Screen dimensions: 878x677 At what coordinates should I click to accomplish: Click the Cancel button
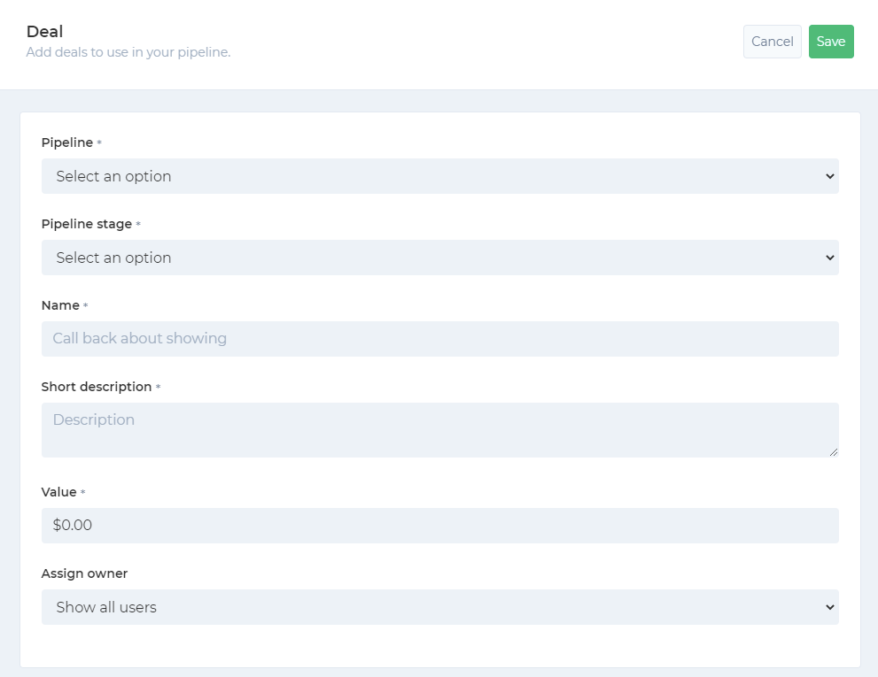coord(773,42)
